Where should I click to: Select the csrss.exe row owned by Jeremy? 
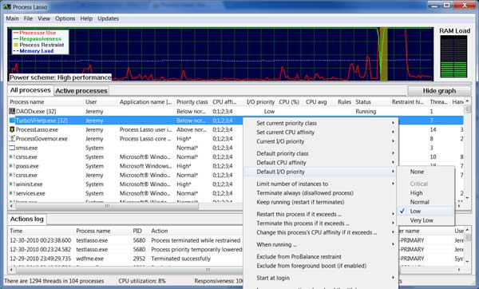pos(126,175)
